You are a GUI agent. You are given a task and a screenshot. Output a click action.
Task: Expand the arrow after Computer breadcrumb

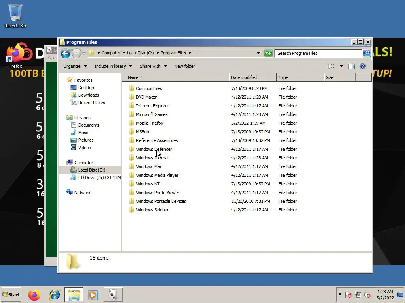pos(124,53)
